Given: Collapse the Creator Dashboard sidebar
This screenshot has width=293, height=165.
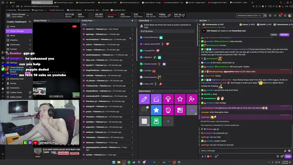Looking at the screenshot, I should click(x=30, y=22).
